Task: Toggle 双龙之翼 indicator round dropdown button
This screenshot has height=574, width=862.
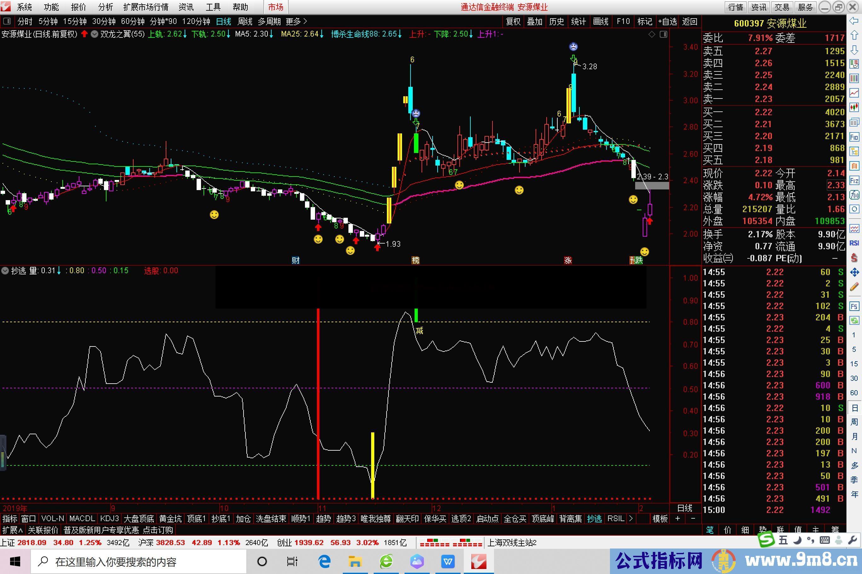Action: tap(95, 34)
